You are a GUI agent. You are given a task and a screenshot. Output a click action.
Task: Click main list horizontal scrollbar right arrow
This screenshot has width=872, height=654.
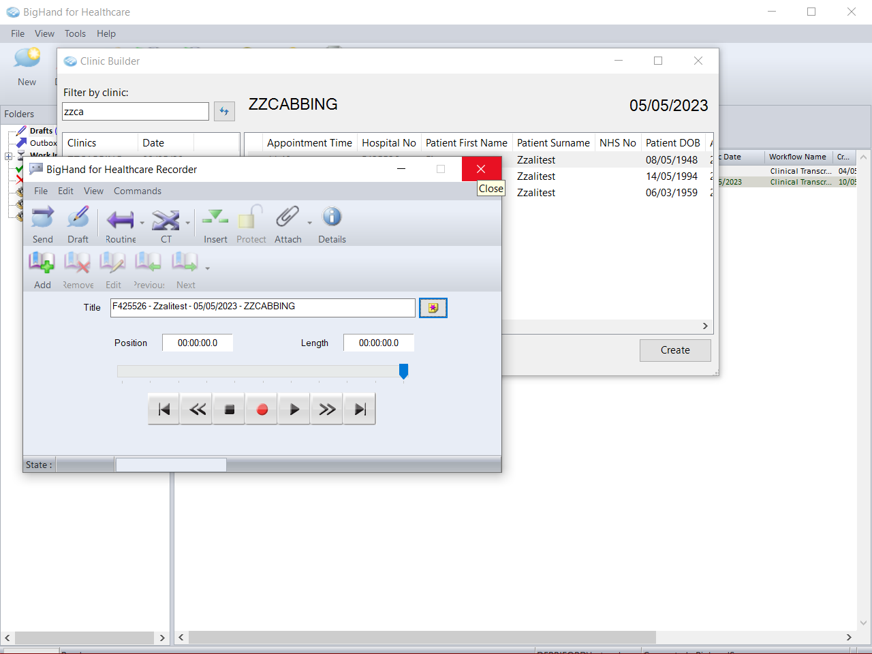click(x=849, y=637)
